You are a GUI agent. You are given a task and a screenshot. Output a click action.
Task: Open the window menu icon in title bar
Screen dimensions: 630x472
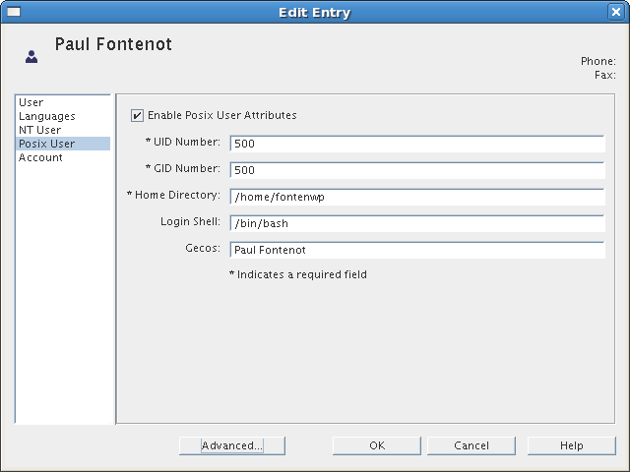14,12
